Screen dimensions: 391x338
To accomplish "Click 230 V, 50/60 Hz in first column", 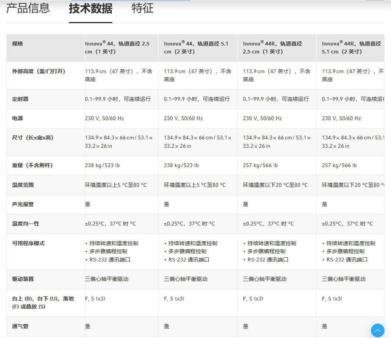I will pos(104,118).
